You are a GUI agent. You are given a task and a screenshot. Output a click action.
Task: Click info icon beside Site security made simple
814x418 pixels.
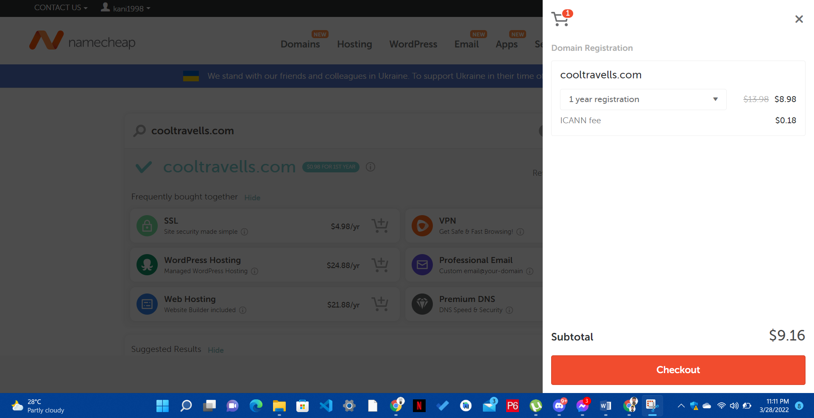click(x=244, y=232)
